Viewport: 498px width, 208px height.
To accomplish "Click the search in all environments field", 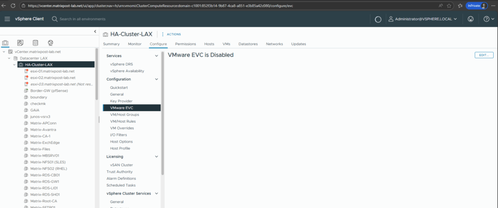I will point(83,19).
